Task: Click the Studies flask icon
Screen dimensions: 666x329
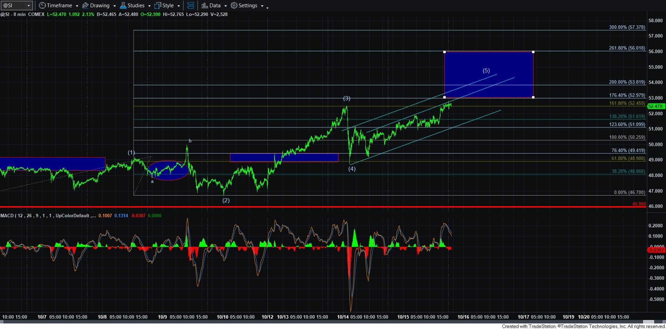Action: (123, 6)
